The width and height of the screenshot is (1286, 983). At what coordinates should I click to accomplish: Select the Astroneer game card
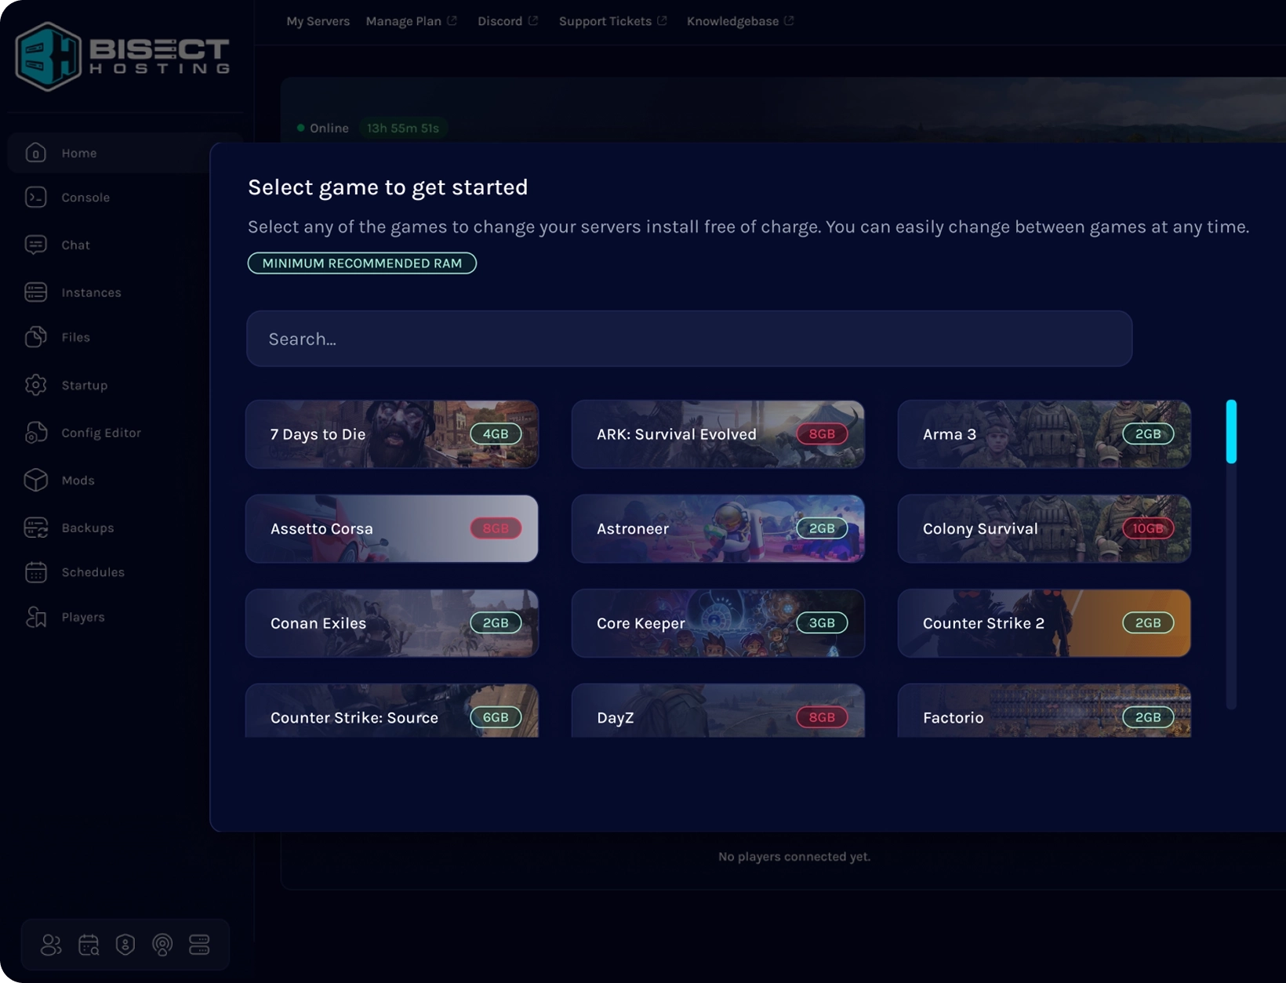pyautogui.click(x=718, y=528)
